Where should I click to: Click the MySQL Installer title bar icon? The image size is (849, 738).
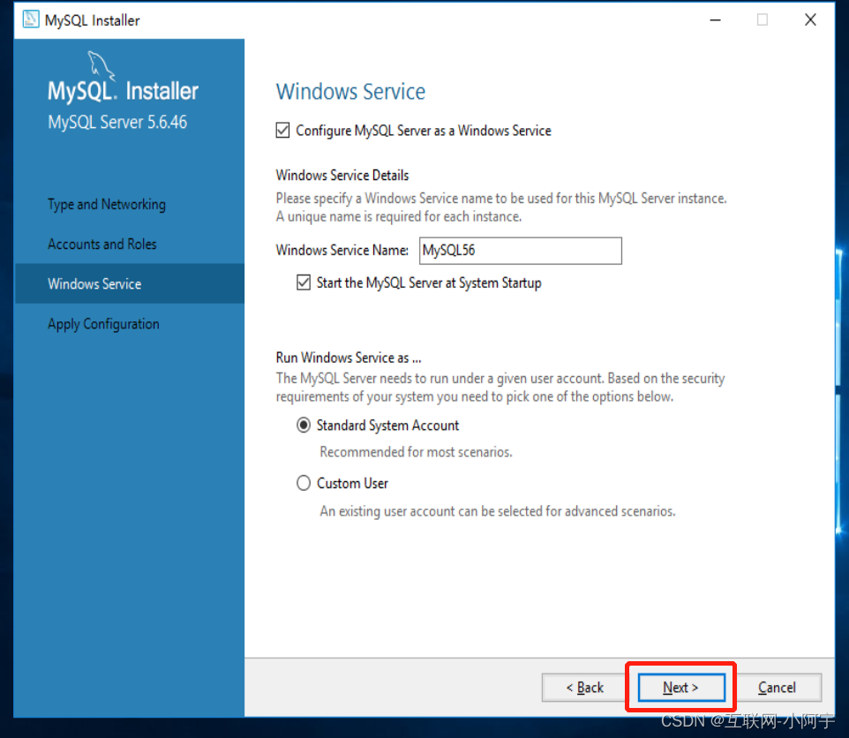(30, 19)
